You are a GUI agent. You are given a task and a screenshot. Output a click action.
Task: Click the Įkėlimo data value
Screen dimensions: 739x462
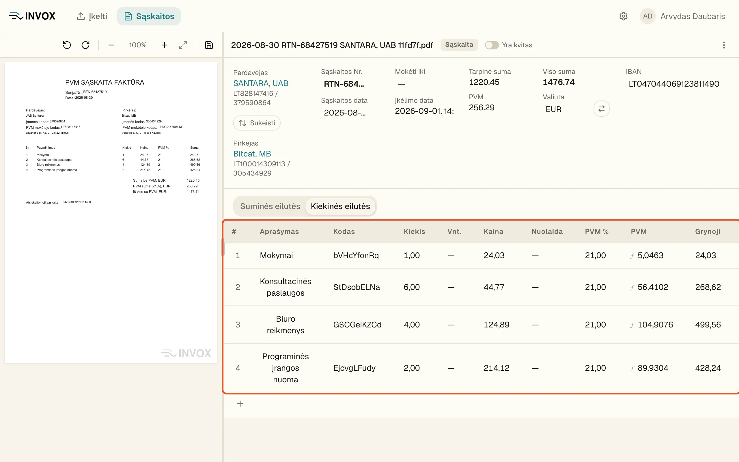point(425,111)
